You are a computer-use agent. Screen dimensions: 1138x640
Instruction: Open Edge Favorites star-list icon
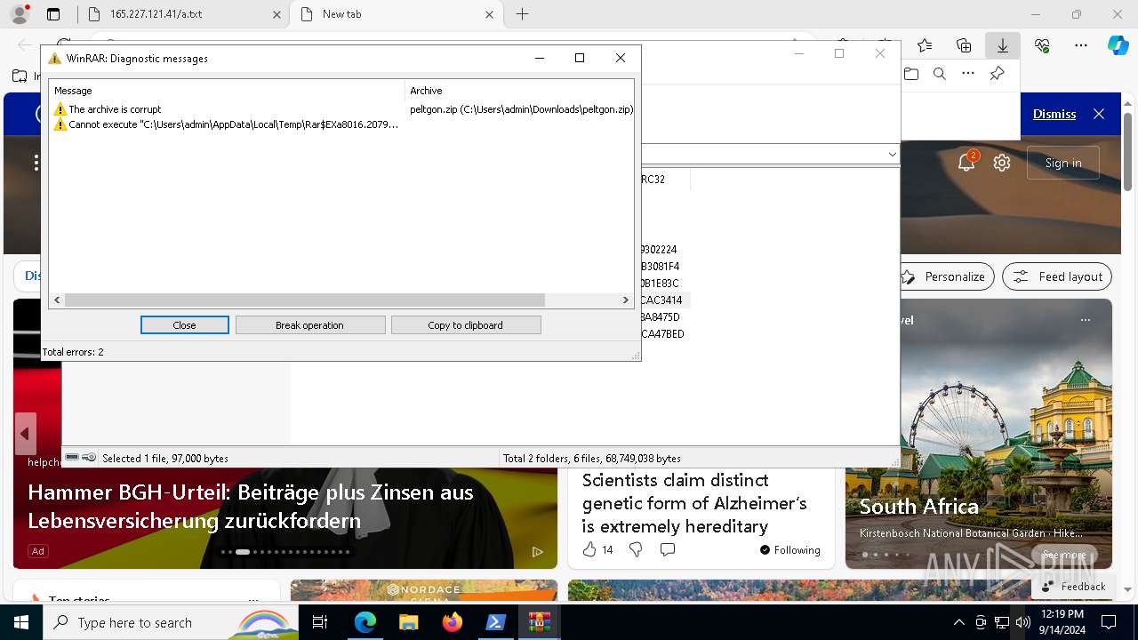click(925, 45)
